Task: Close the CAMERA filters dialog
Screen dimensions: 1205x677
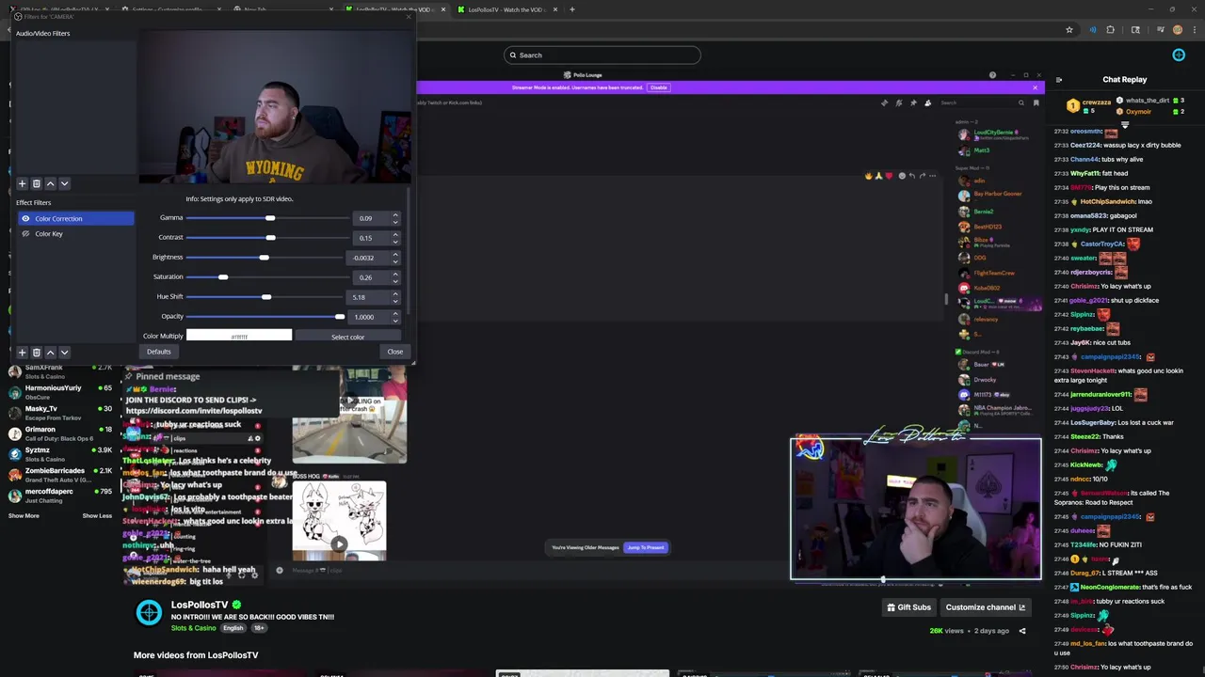Action: point(394,352)
